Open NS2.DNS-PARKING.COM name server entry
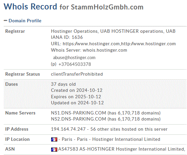 tap(79, 119)
